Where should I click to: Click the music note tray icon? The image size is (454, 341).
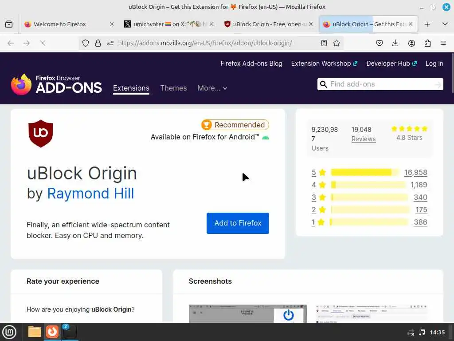pyautogui.click(x=422, y=332)
